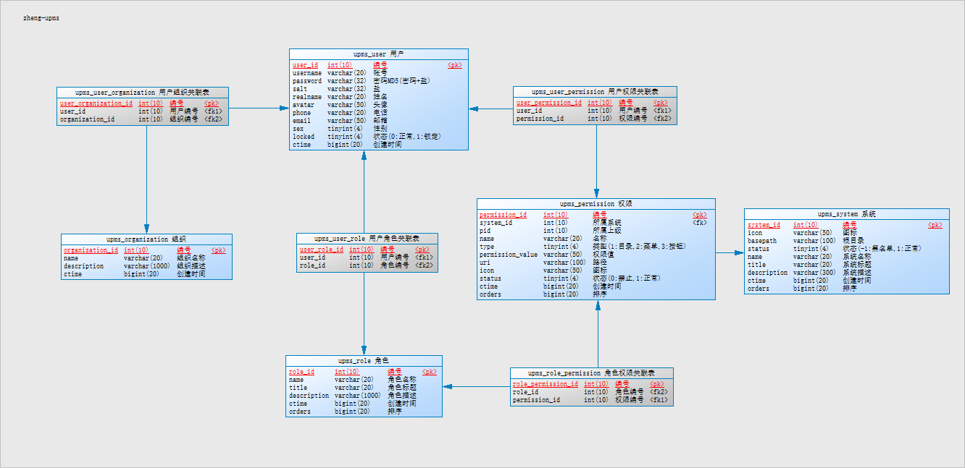Image resolution: width=965 pixels, height=468 pixels.
Task: Select organization_id row in upms_organization table
Action: click(x=145, y=250)
